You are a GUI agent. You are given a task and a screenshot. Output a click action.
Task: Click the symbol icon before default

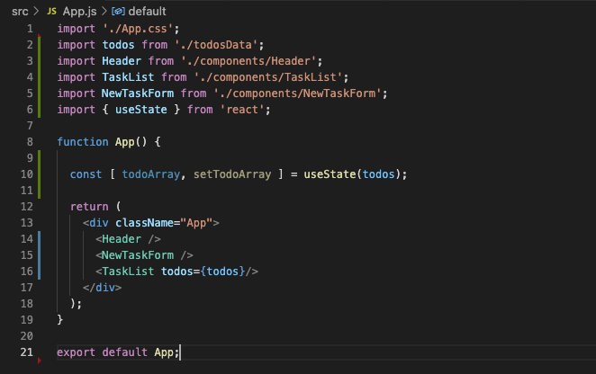coord(118,12)
